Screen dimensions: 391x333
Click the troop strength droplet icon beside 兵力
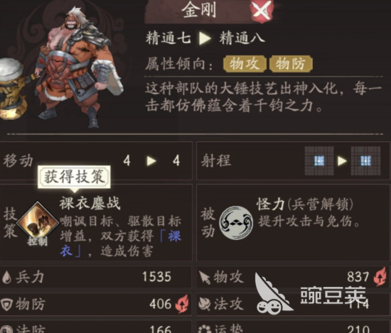tap(6, 277)
